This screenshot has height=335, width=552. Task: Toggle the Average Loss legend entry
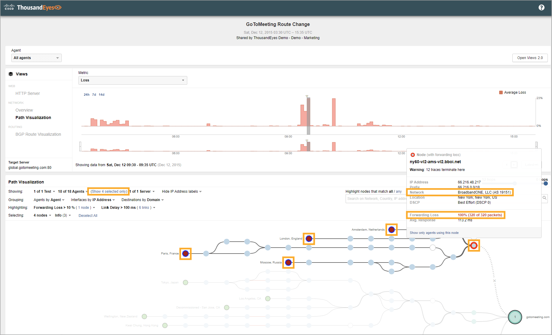click(x=513, y=92)
